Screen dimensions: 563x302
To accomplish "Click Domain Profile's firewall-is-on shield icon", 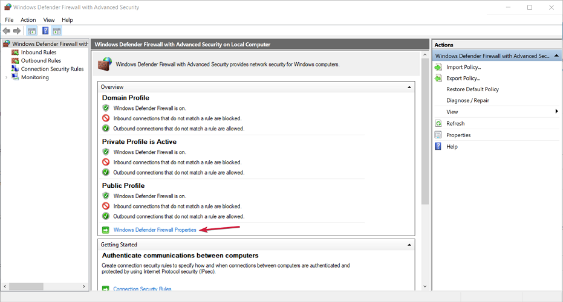I will click(106, 108).
